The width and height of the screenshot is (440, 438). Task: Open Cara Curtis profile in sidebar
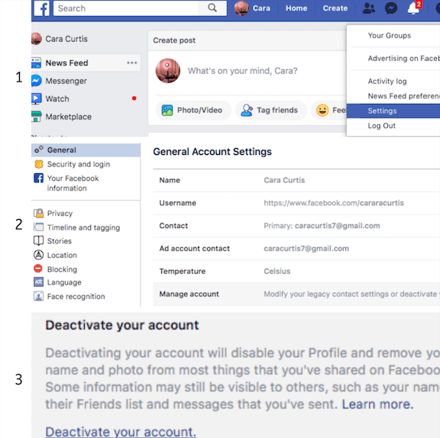click(x=66, y=39)
